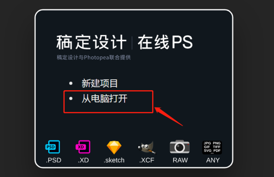Screen dimensions: 274x177
Task: Click the 在线PS heading text
Action: [165, 42]
